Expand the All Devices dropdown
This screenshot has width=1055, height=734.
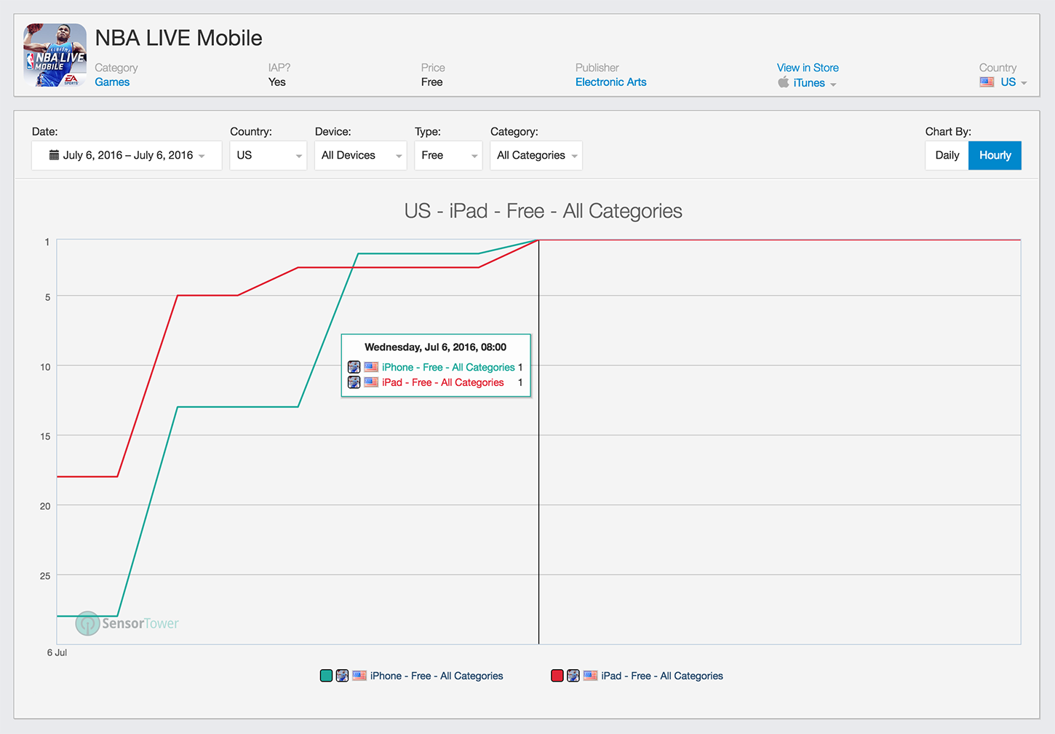(x=361, y=155)
